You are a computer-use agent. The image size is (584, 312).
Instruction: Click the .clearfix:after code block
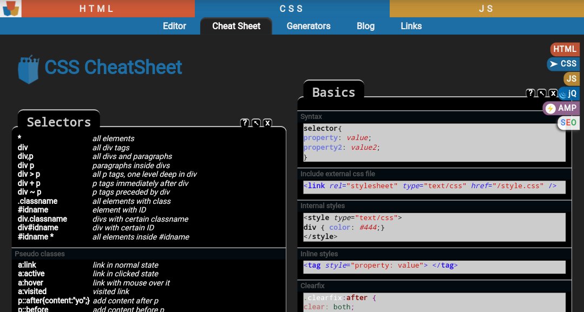pyautogui.click(x=434, y=302)
